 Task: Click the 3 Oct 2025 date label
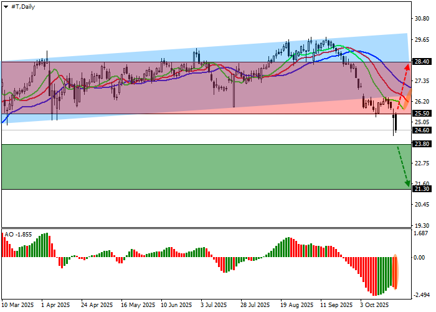[374, 306]
